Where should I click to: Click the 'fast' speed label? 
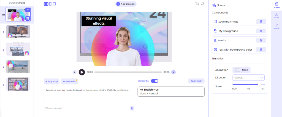(263, 89)
